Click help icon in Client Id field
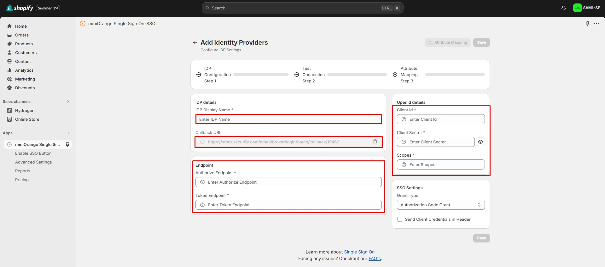605x267 pixels. tap(404, 119)
